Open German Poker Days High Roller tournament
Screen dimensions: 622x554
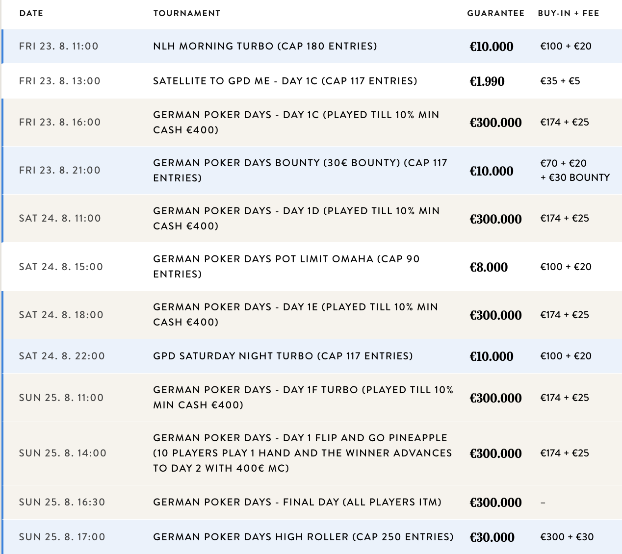(x=303, y=537)
